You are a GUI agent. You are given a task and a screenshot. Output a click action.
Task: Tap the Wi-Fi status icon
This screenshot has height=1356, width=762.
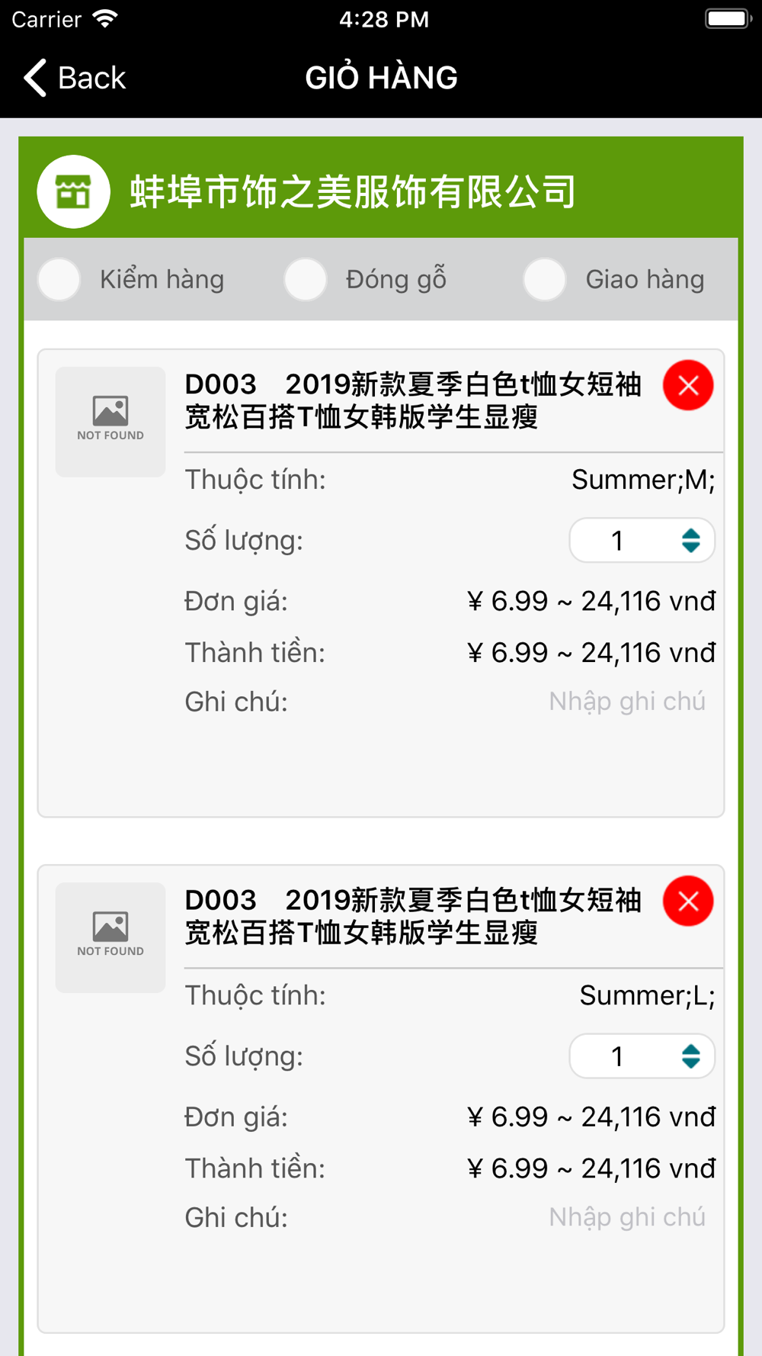point(106,19)
